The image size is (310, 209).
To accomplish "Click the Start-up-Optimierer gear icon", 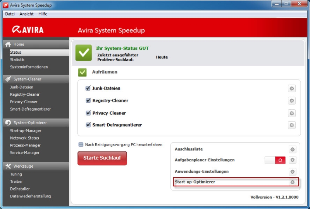I will point(293,182).
